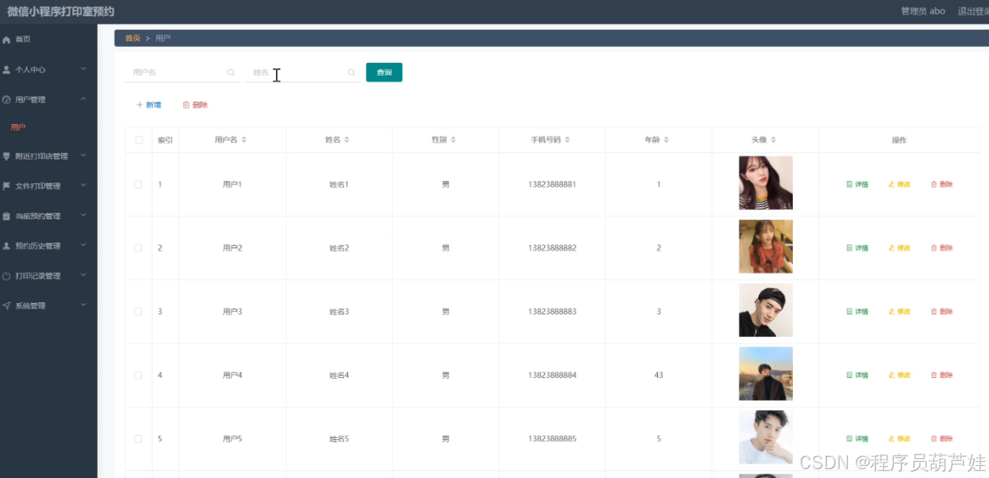This screenshot has width=989, height=478.
Task: Click the sort arrows on 姓名 column
Action: (x=347, y=140)
